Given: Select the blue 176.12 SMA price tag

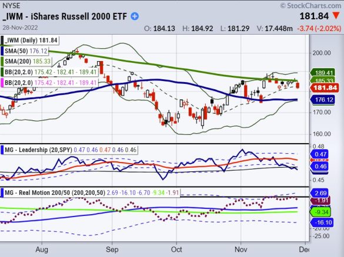Looking at the screenshot, I should point(322,100).
